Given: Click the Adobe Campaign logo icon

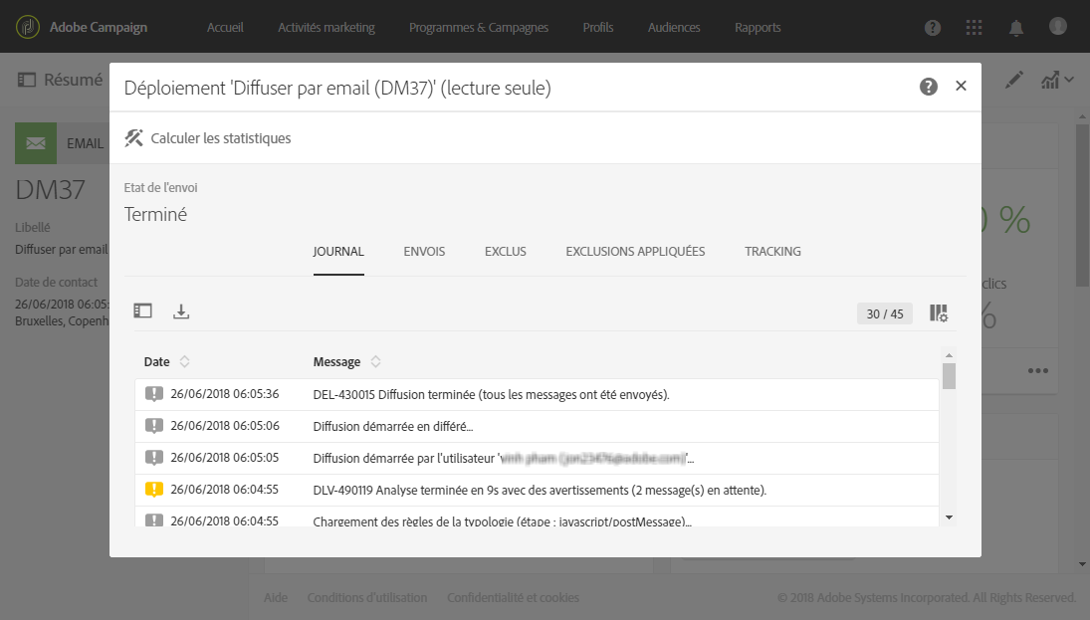Looking at the screenshot, I should click(28, 27).
